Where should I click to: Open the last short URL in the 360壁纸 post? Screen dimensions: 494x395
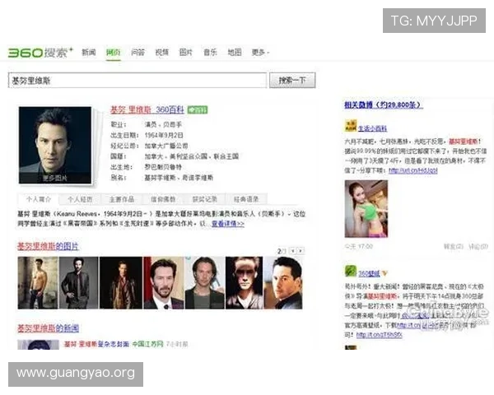[x=380, y=335]
